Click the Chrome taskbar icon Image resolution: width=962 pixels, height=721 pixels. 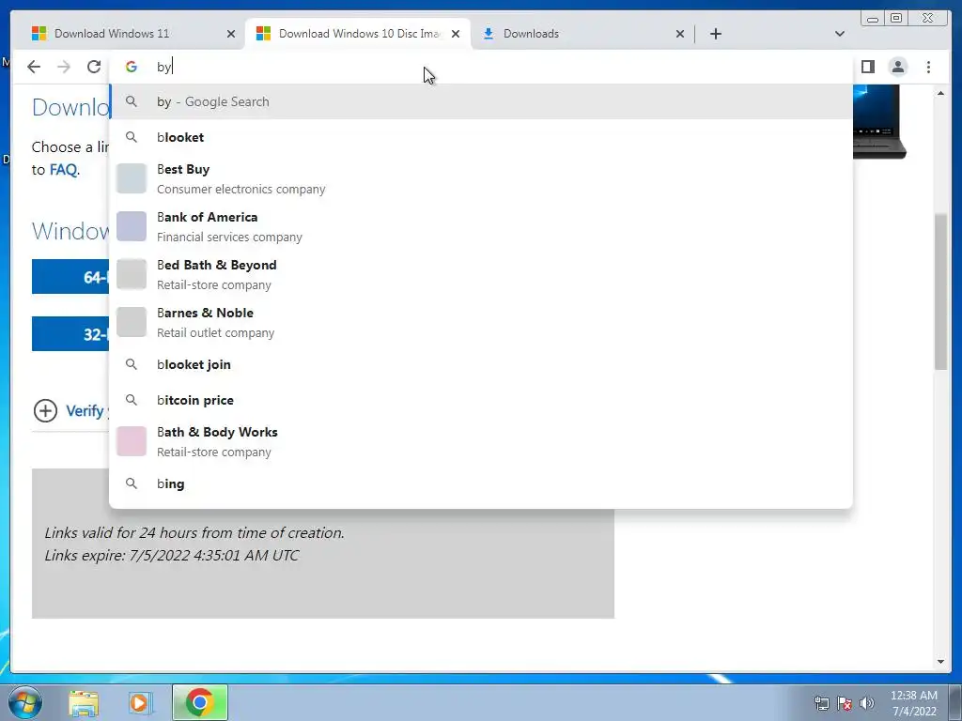tap(199, 702)
